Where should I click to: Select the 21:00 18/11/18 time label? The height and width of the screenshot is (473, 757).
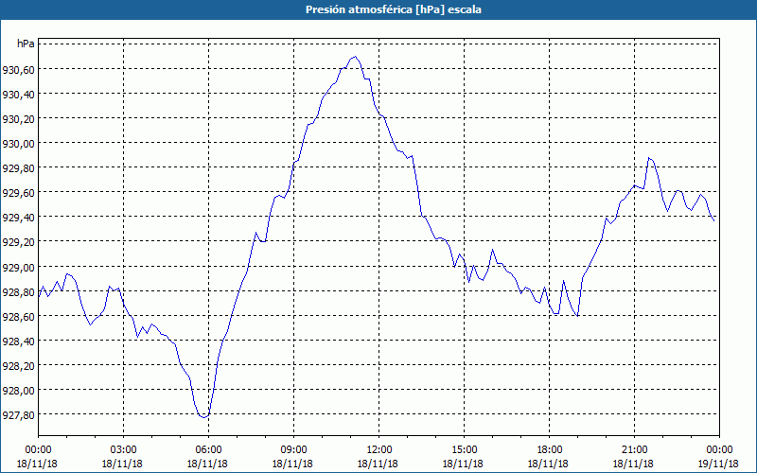634,457
